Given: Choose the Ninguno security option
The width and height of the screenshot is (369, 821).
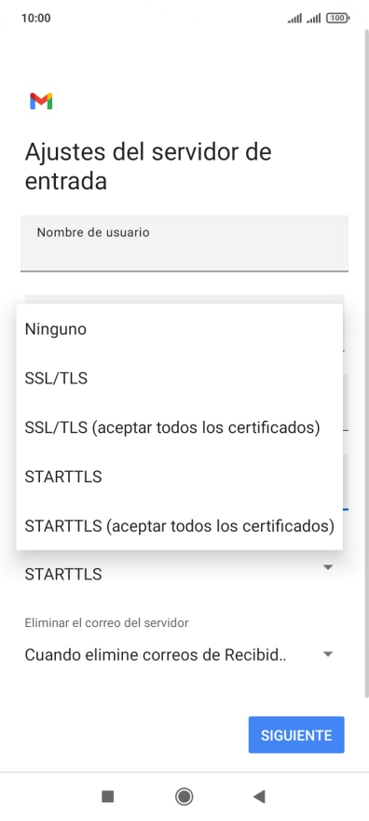Looking at the screenshot, I should (179, 329).
